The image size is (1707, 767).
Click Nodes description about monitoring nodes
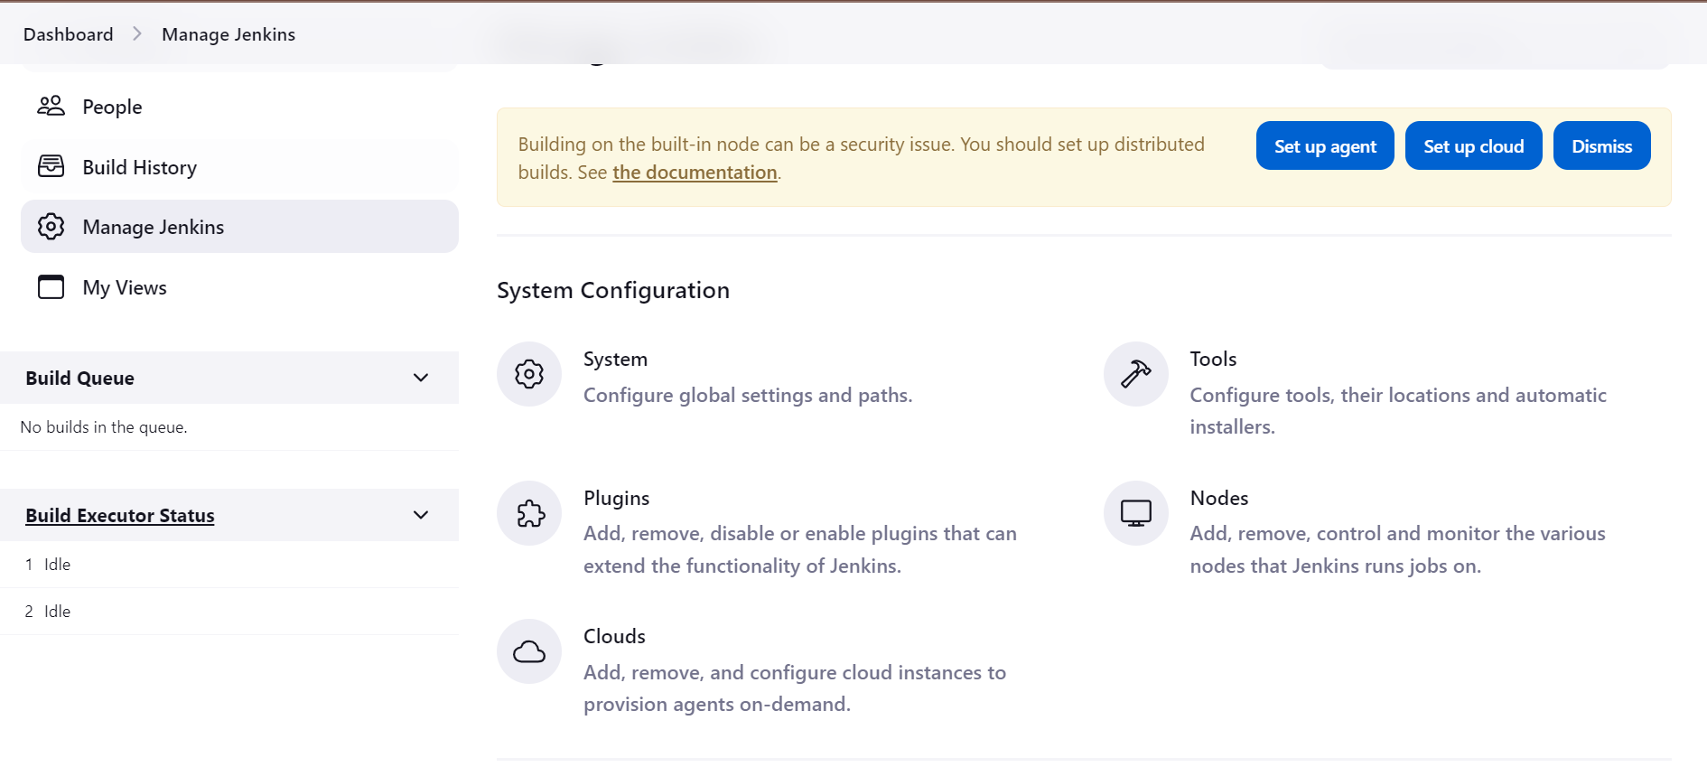pos(1397,549)
